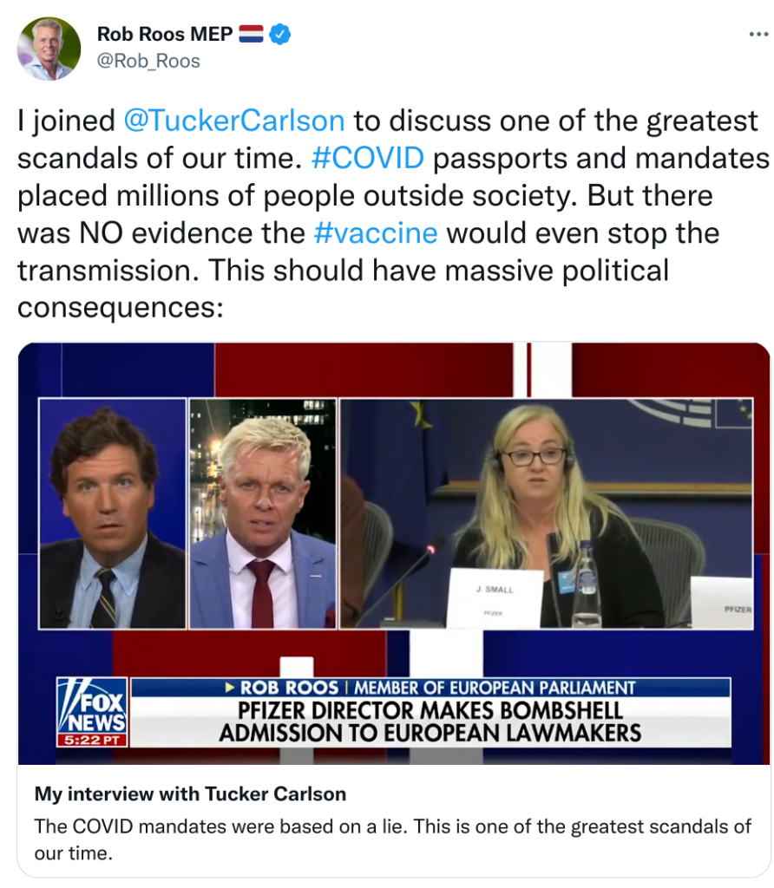Click the Rob Roos MEP display name
The height and width of the screenshot is (888, 774).
point(165,34)
